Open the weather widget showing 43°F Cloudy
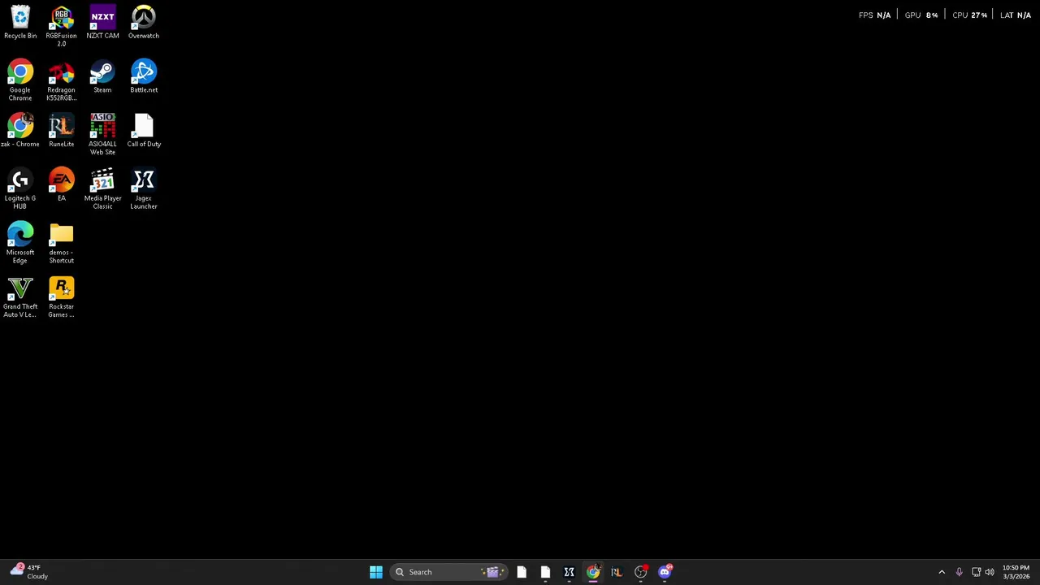 point(28,572)
